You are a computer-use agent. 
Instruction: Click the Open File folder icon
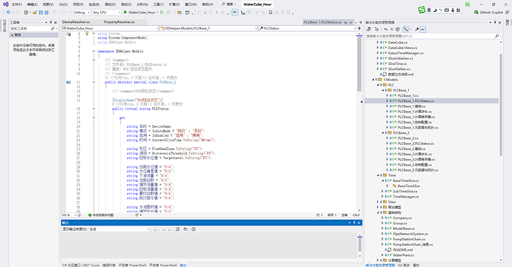(x=35, y=13)
